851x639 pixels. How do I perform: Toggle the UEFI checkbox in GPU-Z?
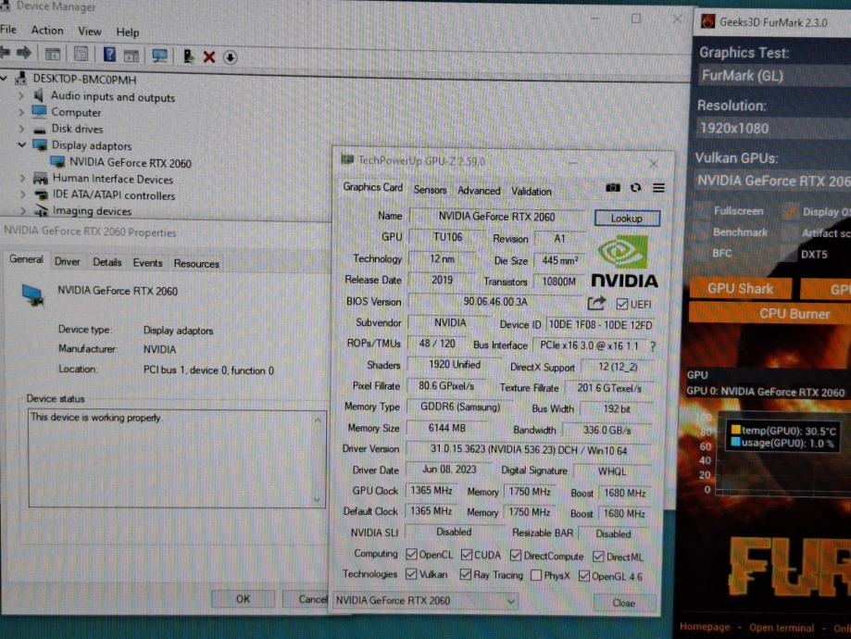[x=622, y=304]
